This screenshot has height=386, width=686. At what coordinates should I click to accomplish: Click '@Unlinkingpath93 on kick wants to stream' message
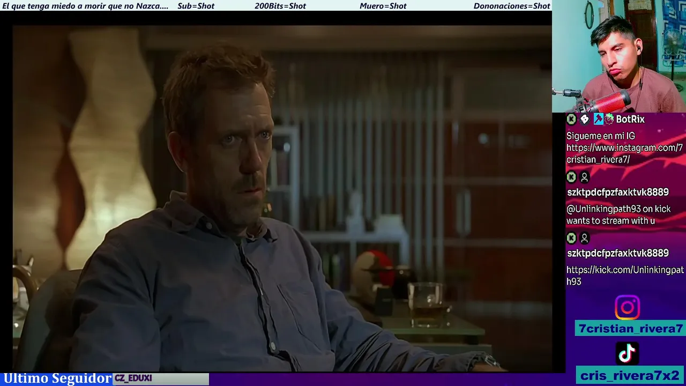(x=618, y=214)
